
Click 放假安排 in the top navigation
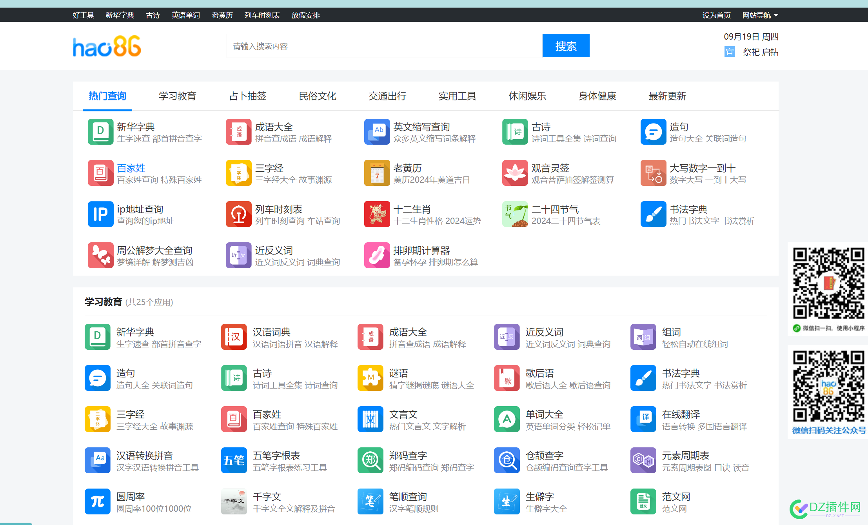click(x=305, y=15)
